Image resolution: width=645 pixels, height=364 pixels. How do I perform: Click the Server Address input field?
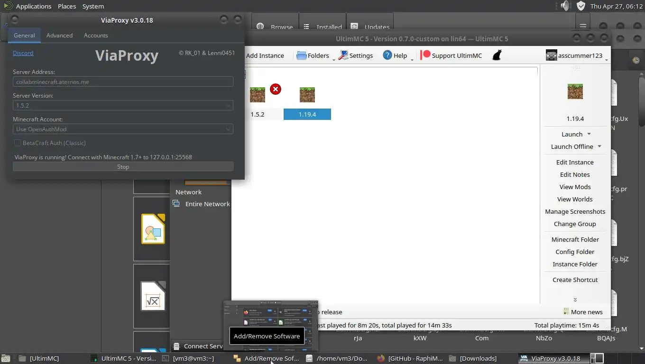pos(123,82)
